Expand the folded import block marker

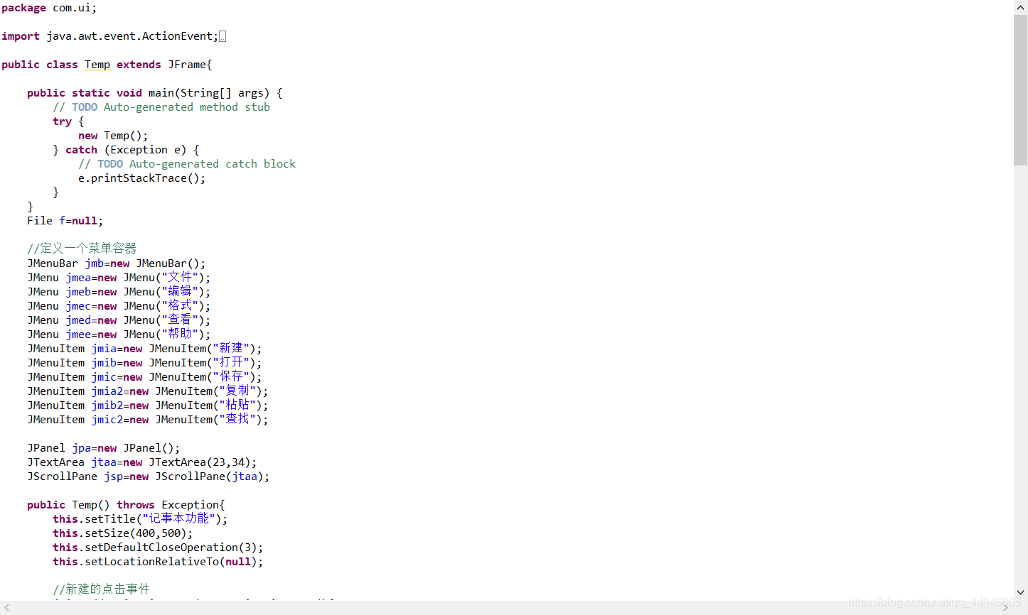pos(223,36)
